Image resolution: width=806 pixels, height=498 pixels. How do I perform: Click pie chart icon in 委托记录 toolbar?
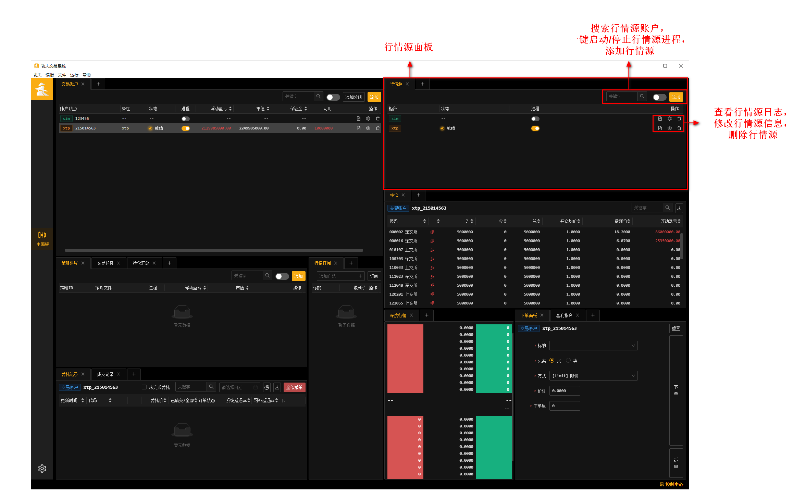267,387
